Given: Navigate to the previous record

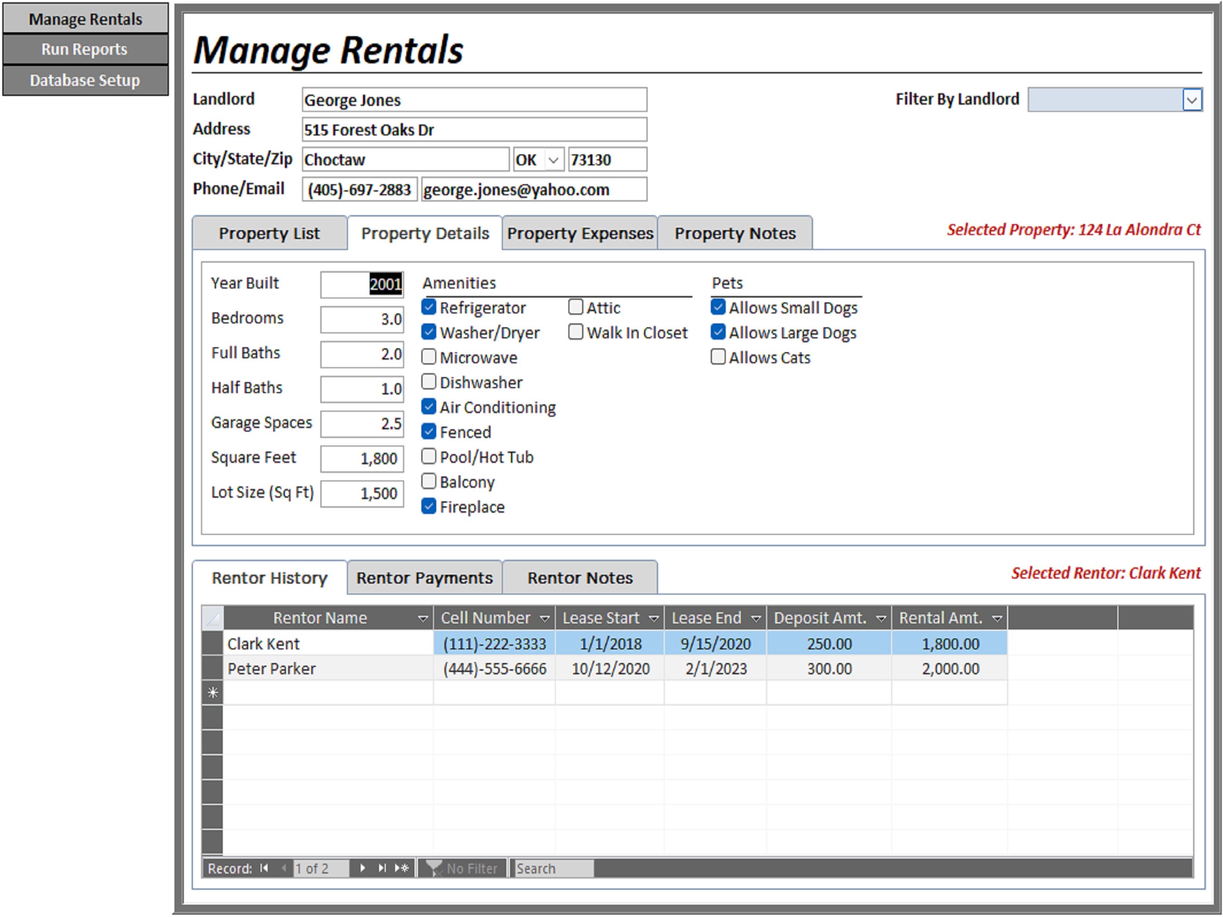Looking at the screenshot, I should point(284,868).
